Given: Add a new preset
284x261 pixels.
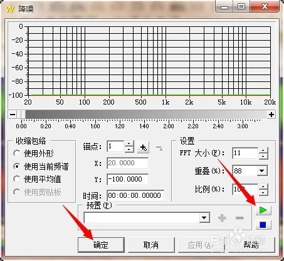Looking at the screenshot, I should pos(222,218).
